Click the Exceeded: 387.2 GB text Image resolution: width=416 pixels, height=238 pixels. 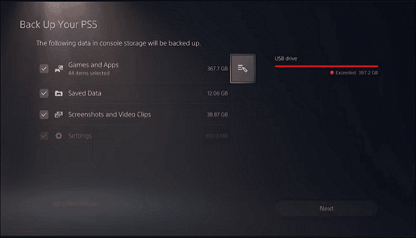coord(357,73)
